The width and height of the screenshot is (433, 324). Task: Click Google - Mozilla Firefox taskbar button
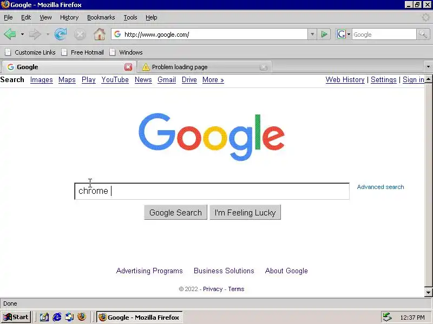pyautogui.click(x=140, y=318)
